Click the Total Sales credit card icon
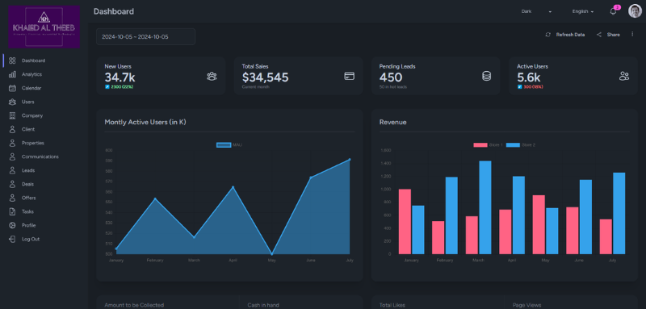646x309 pixels. (350, 76)
